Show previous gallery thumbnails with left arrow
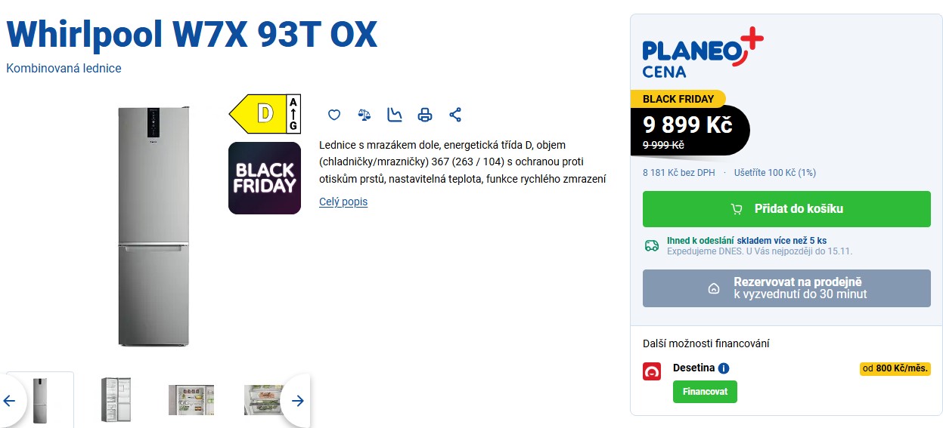 (x=10, y=401)
